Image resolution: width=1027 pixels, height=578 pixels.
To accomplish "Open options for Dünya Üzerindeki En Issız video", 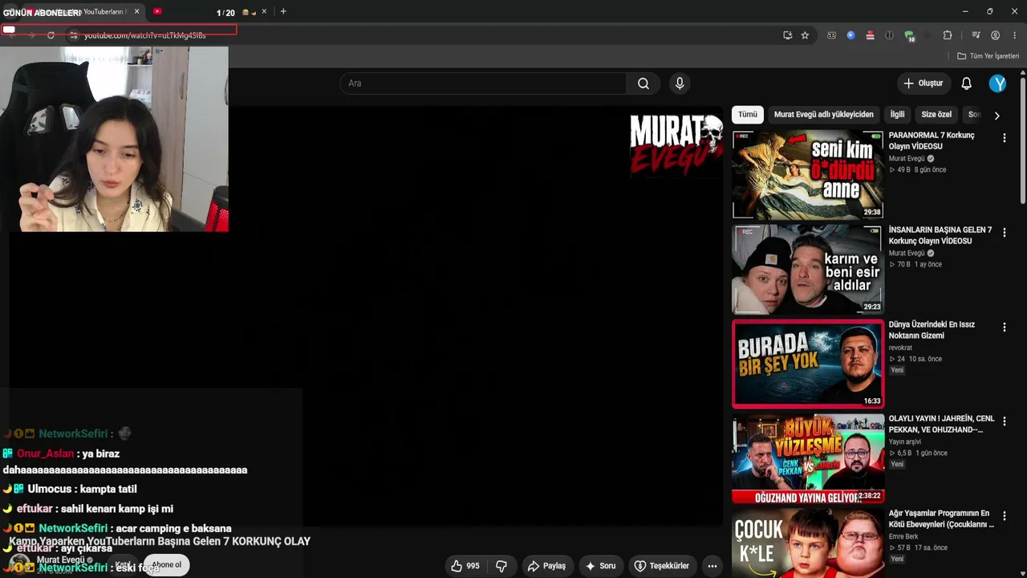I will (x=1004, y=328).
